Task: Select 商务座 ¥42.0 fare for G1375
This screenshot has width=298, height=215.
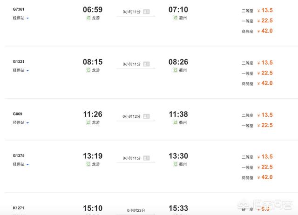Action: 257,177
